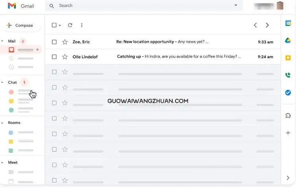
Task: Open the green room
Action: (x=11, y=151)
